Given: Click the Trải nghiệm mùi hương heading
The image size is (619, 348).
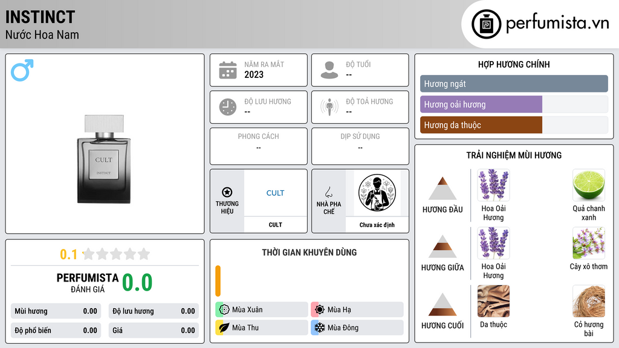Looking at the screenshot, I should tap(514, 155).
